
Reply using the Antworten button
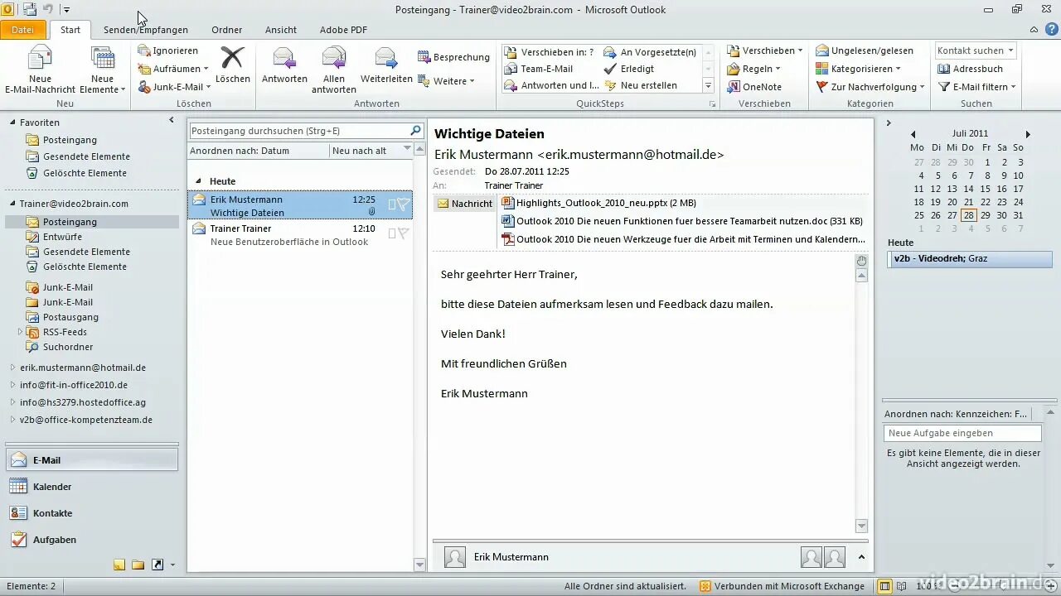tap(284, 65)
